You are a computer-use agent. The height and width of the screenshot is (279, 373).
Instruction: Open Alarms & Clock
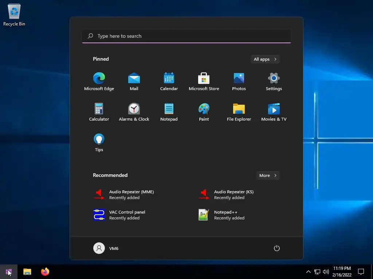click(x=134, y=112)
